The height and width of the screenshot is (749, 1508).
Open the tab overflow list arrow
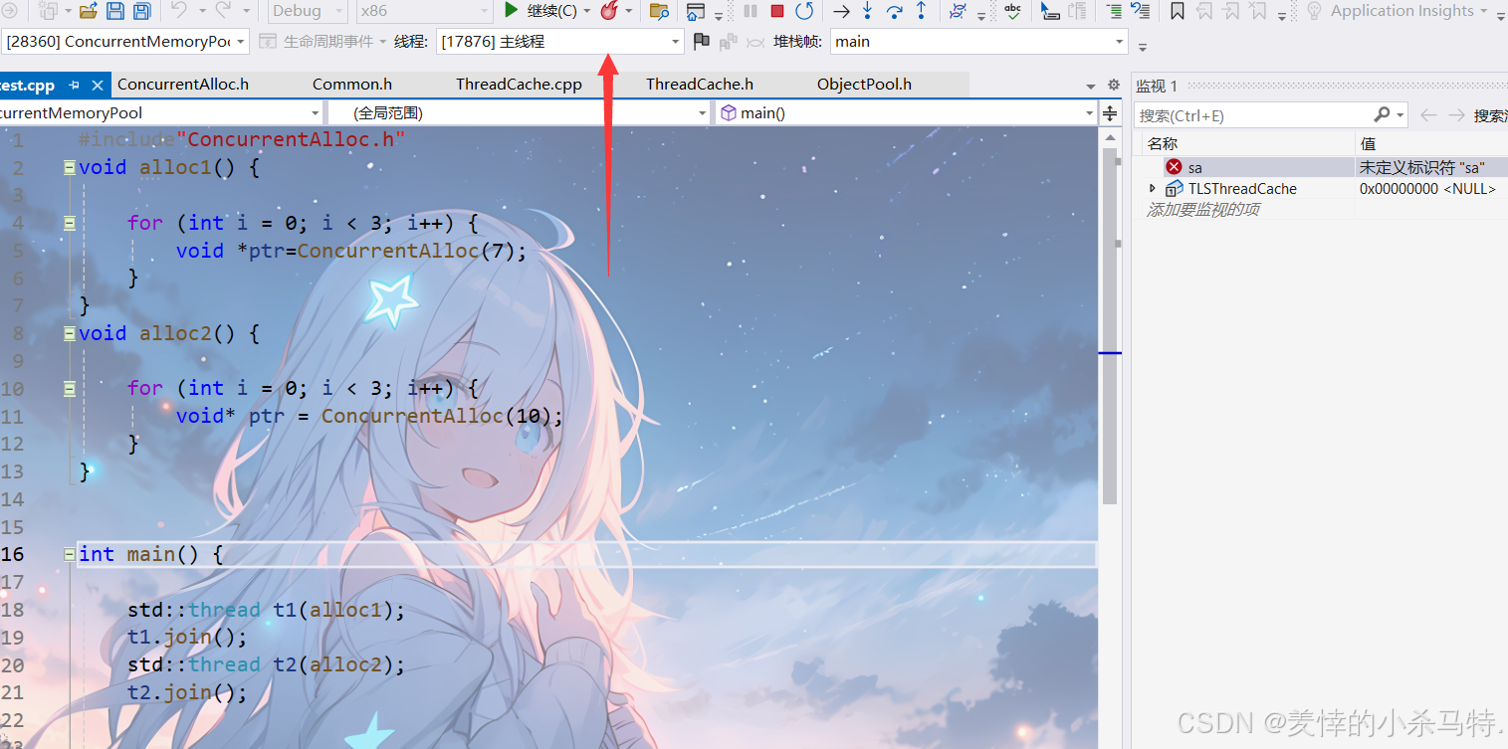1091,86
